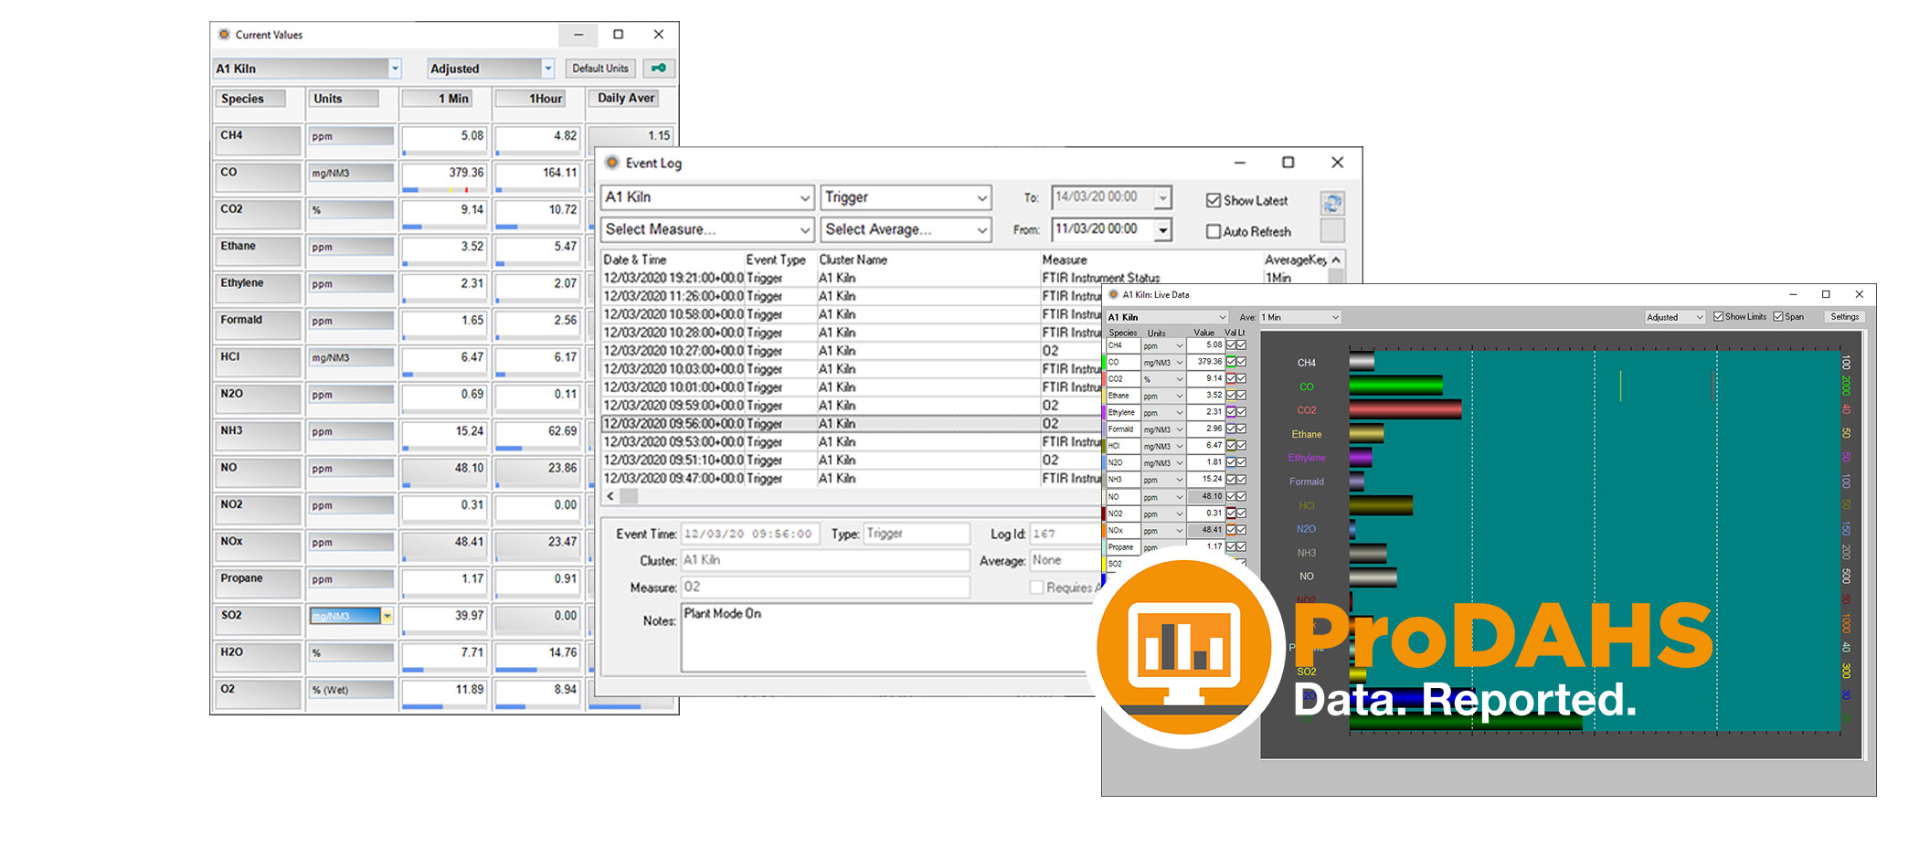Click the Species column header in Current Values
Image resolution: width=1919 pixels, height=868 pixels.
tap(249, 99)
